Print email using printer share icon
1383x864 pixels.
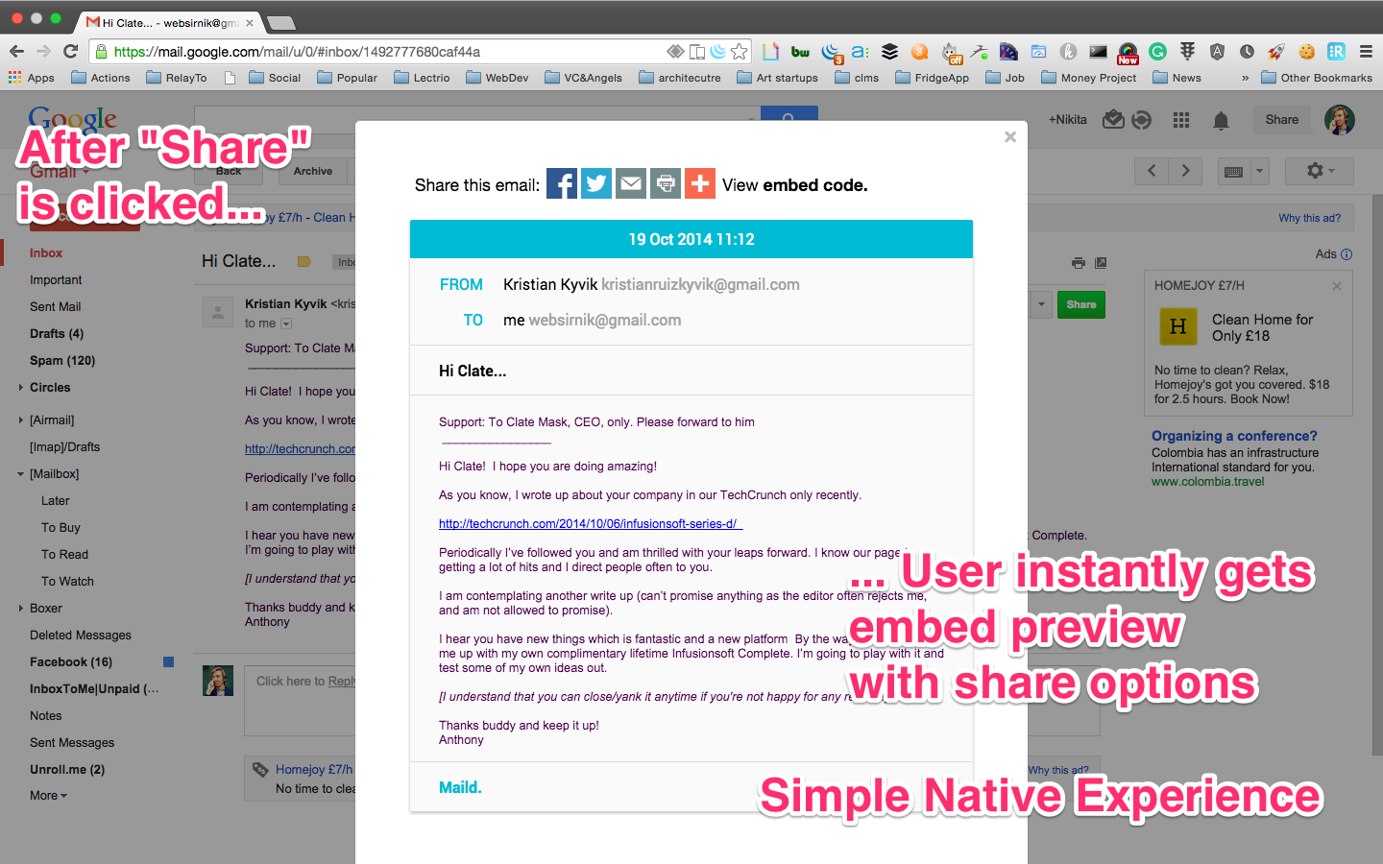coord(666,183)
